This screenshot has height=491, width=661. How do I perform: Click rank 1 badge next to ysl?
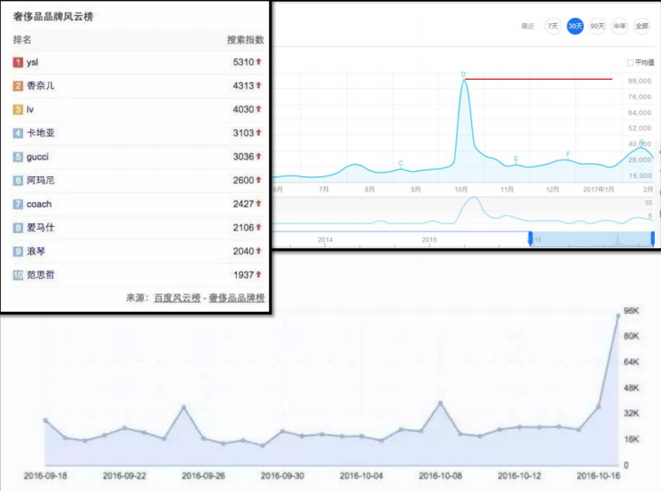[18, 62]
